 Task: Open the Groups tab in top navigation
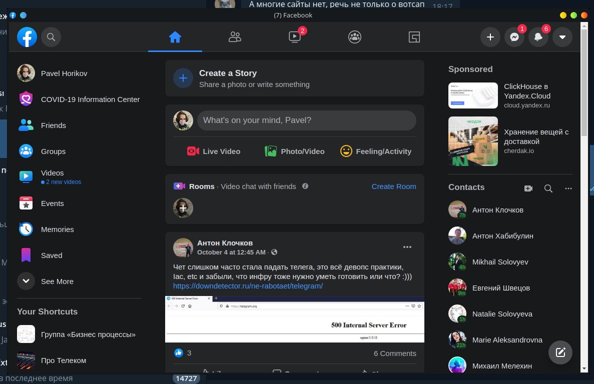(355, 37)
